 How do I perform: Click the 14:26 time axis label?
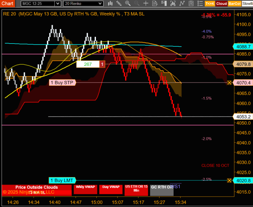pos(13,202)
